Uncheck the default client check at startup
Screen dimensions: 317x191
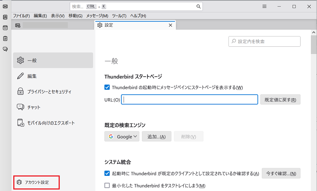(x=107, y=173)
